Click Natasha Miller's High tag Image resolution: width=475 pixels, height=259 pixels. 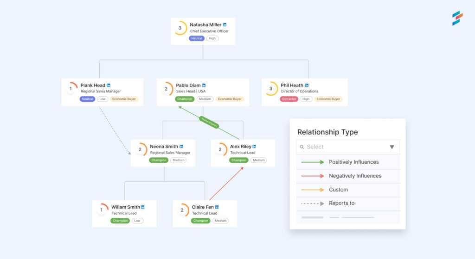(212, 38)
